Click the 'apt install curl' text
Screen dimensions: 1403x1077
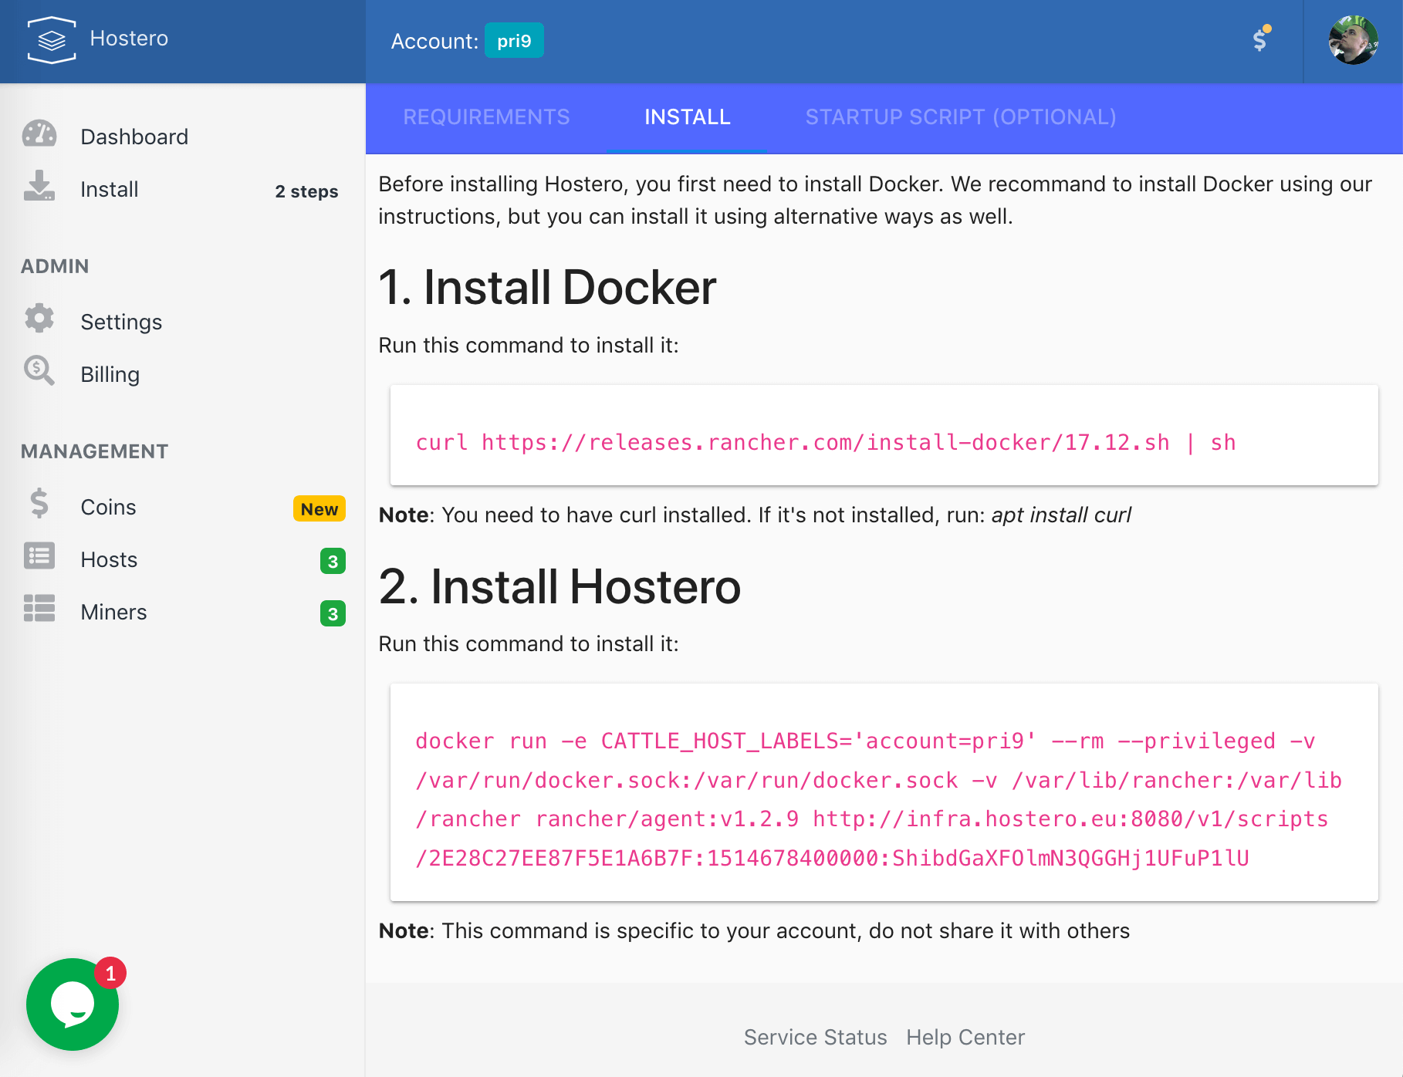(x=1061, y=515)
